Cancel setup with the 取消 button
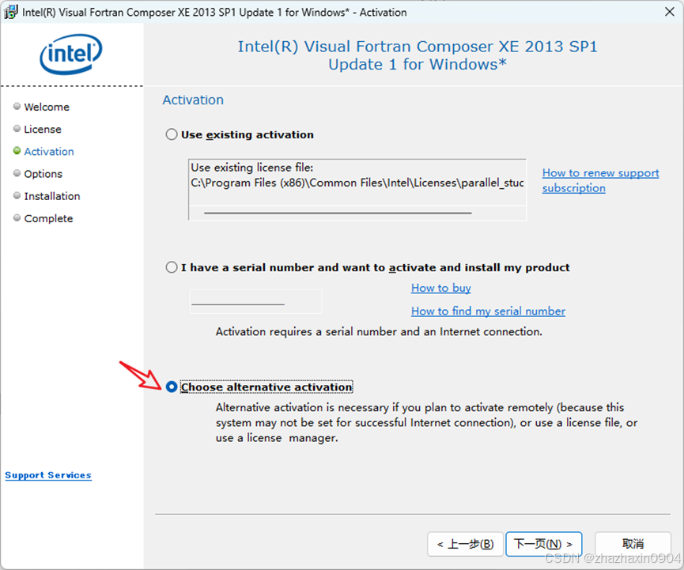This screenshot has height=570, width=684. (633, 544)
